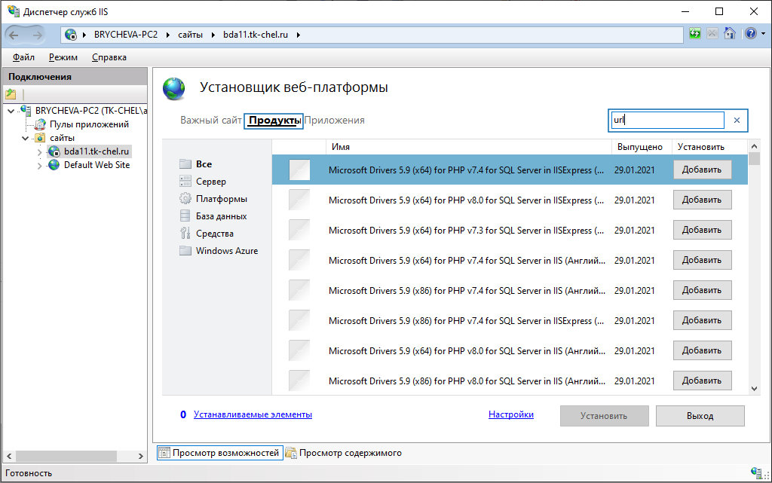Select the Платформы category
Screen dimensions: 772x483
pyautogui.click(x=221, y=199)
